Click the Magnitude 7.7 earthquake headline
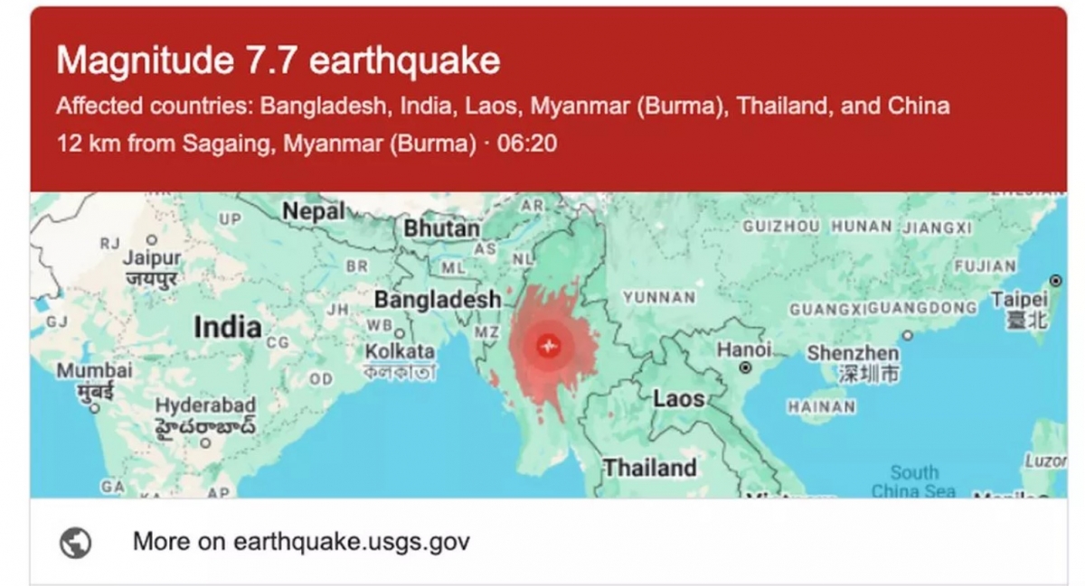The image size is (1085, 586). 278,60
